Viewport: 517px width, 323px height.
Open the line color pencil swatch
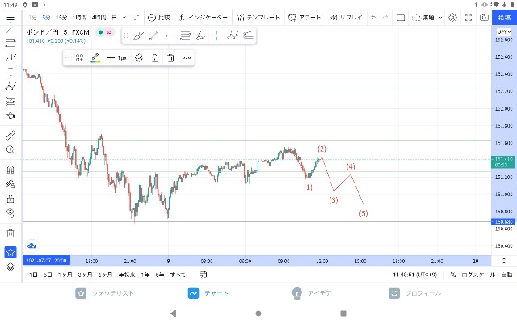[95, 58]
